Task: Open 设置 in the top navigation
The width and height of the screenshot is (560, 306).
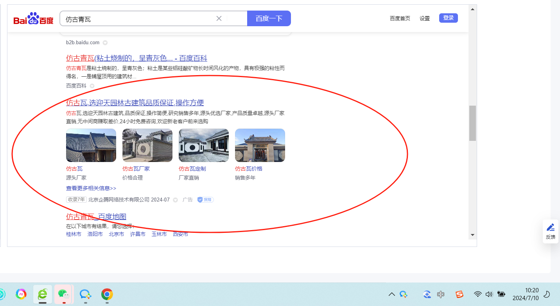Action: click(425, 18)
